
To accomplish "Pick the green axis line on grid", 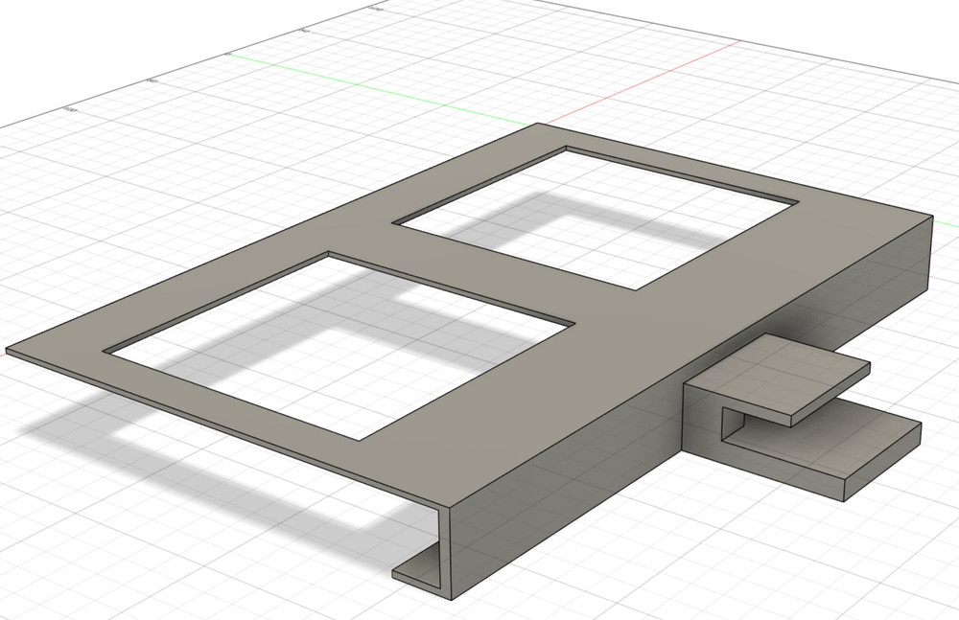I will [x=379, y=89].
